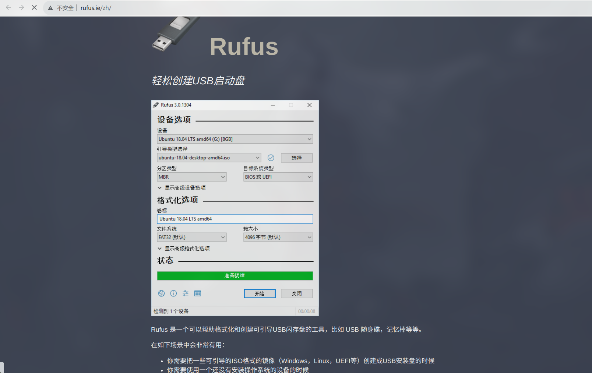
Task: Click the 状态 section header
Action: pyautogui.click(x=165, y=260)
